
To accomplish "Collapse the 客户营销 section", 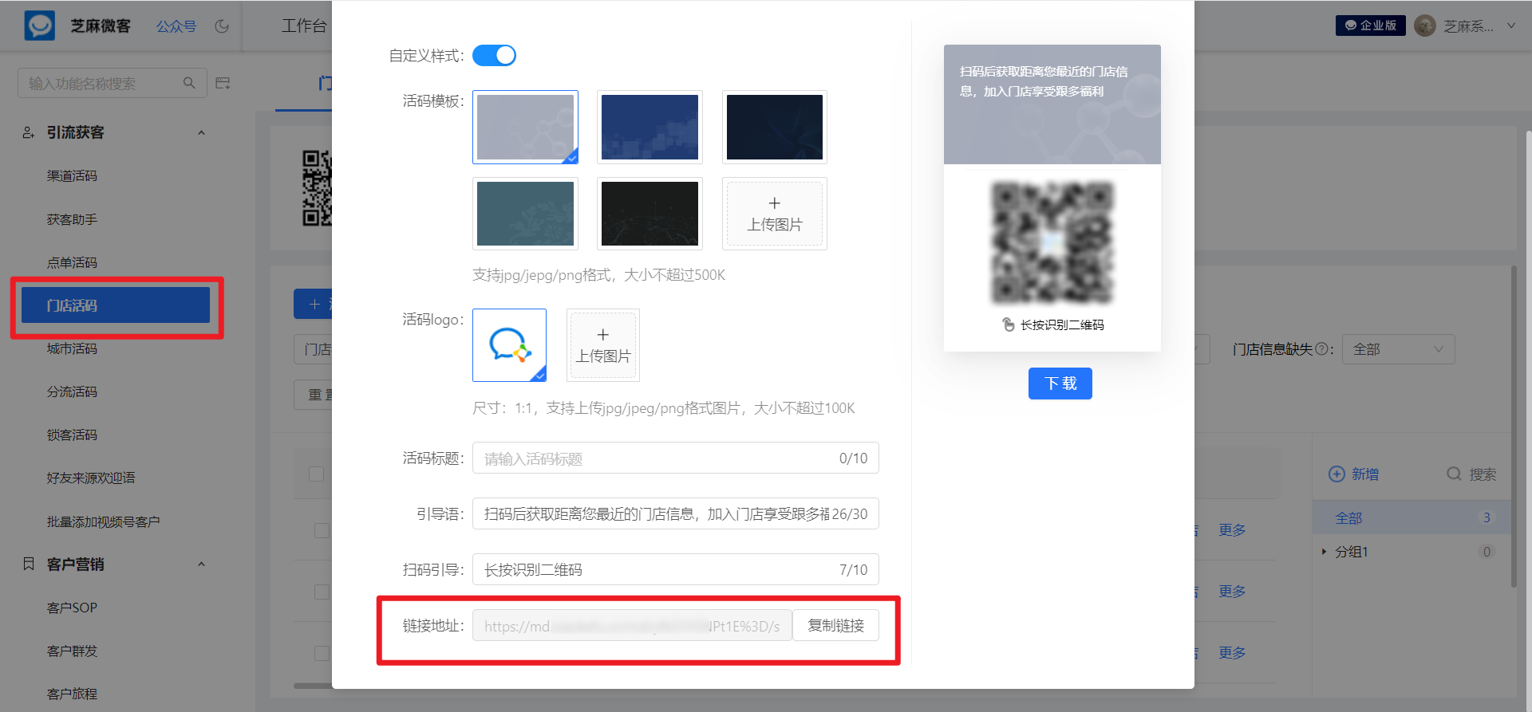I will tap(201, 564).
